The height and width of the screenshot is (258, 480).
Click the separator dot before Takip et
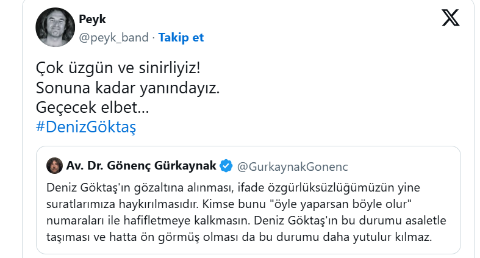pyautogui.click(x=153, y=38)
